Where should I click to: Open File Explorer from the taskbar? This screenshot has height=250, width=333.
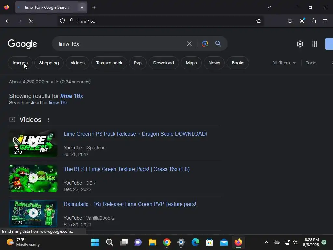tap(152, 242)
